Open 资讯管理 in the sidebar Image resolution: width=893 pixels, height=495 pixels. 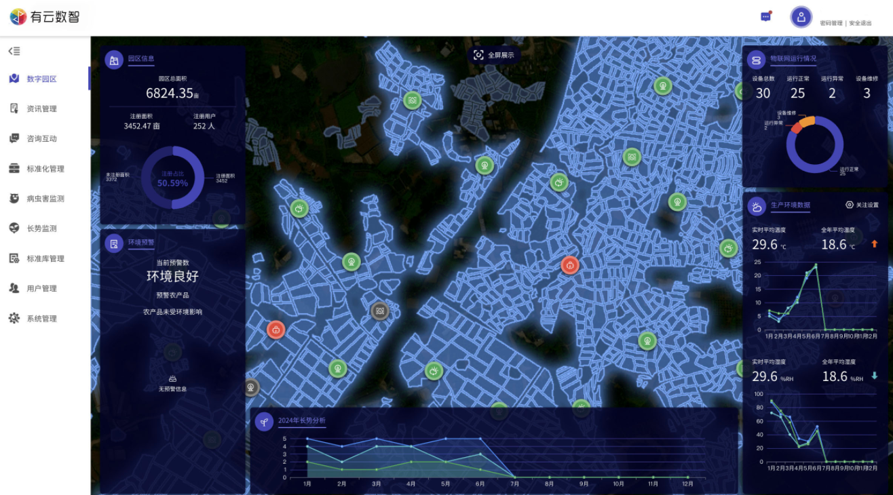click(x=41, y=108)
